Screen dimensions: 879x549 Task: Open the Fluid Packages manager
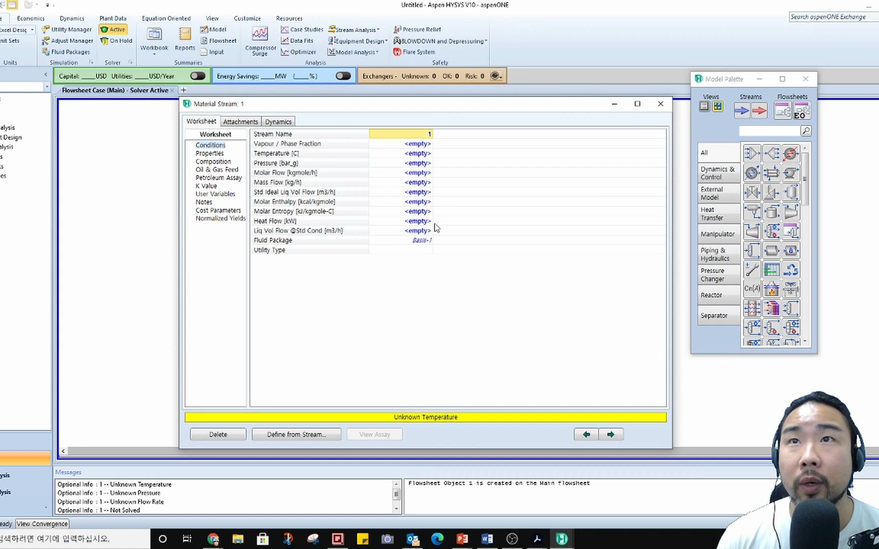[x=66, y=52]
